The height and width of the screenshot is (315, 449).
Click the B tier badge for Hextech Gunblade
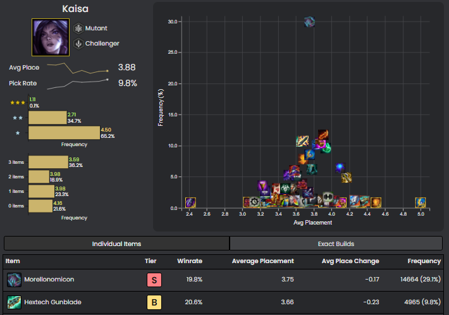click(154, 302)
